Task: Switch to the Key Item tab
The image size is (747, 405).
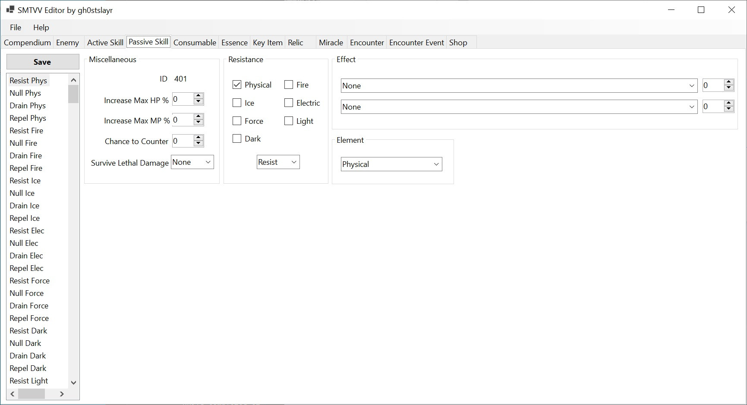Action: (x=268, y=42)
